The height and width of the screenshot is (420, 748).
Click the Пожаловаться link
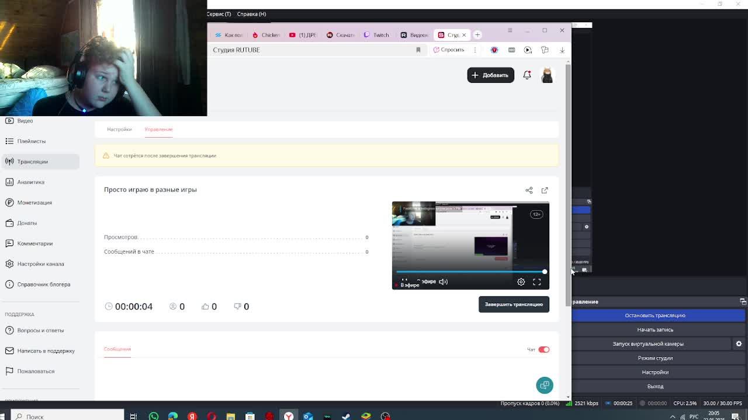[40, 371]
